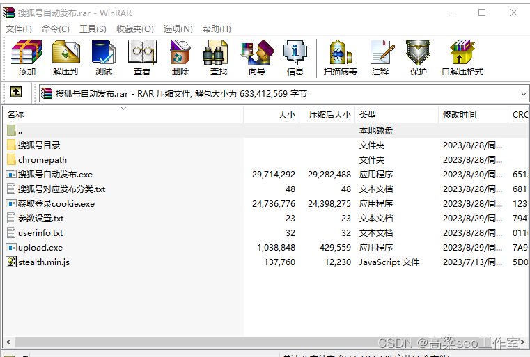Select the chromepath folder name
Screen dimensions: 530x357
click(42, 160)
